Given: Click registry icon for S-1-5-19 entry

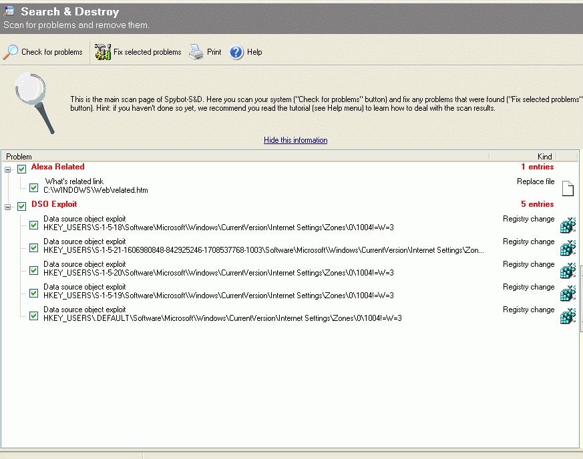Looking at the screenshot, I should point(568,294).
